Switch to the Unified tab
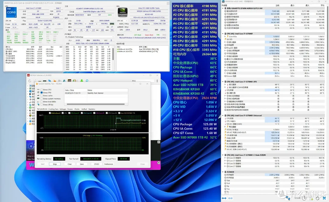Image resolution: width=329 pixels, height=202 pixels. 84,109
